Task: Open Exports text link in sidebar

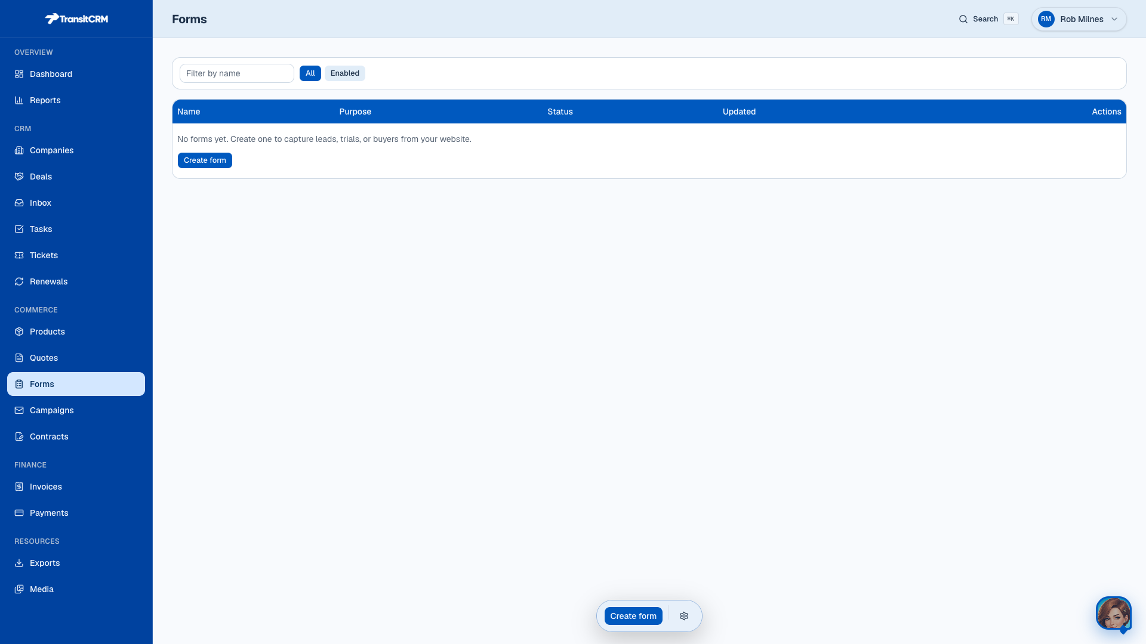Action: 45,563
